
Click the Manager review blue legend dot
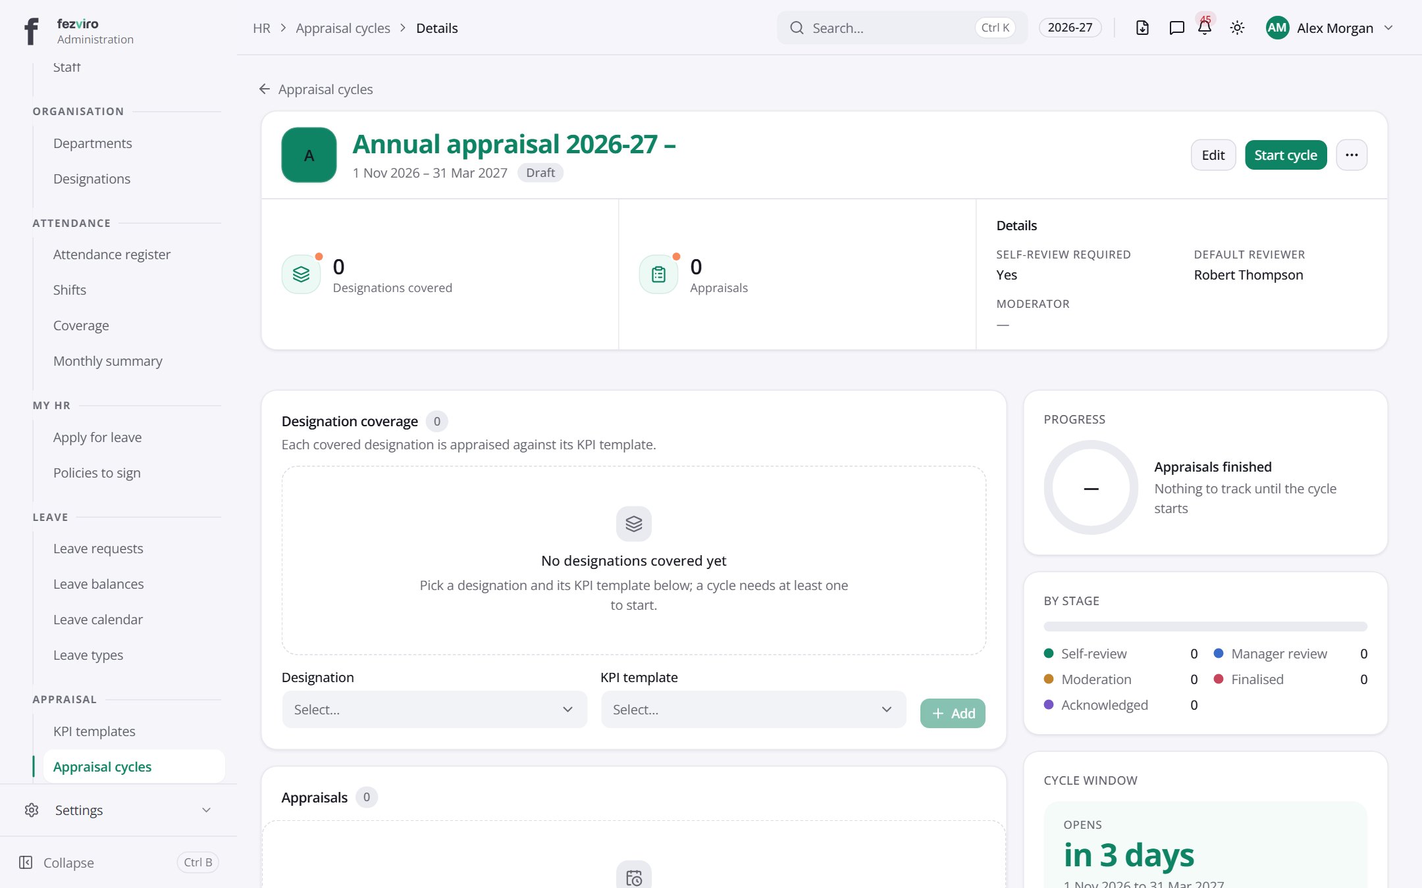[x=1219, y=653]
